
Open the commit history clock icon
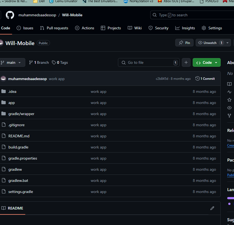[198, 79]
